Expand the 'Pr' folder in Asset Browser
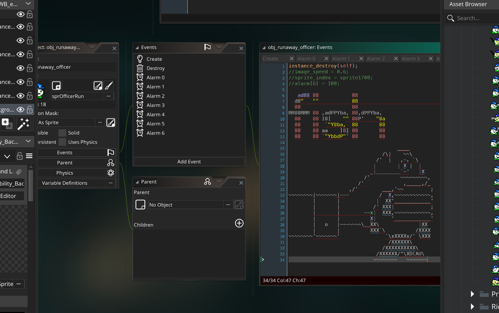This screenshot has width=499, height=313. tap(472, 294)
